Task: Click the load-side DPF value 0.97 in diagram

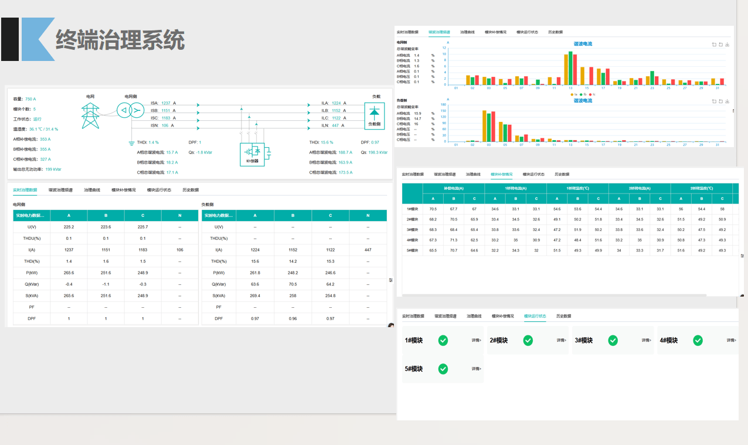Action: coord(375,142)
